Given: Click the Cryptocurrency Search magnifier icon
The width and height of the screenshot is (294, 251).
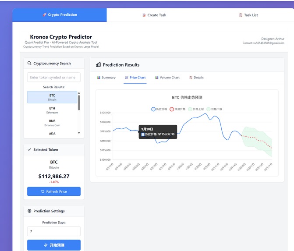Looking at the screenshot, I should click(29, 63).
